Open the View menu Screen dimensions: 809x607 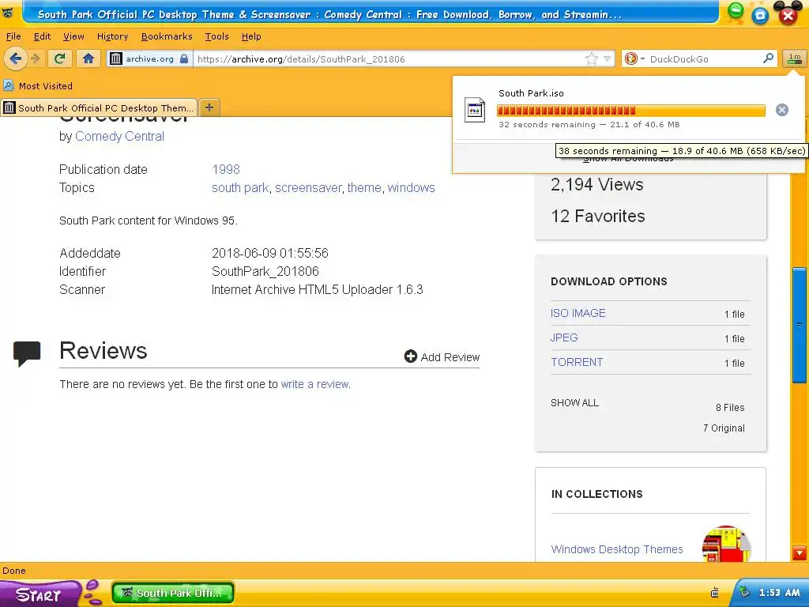73,36
